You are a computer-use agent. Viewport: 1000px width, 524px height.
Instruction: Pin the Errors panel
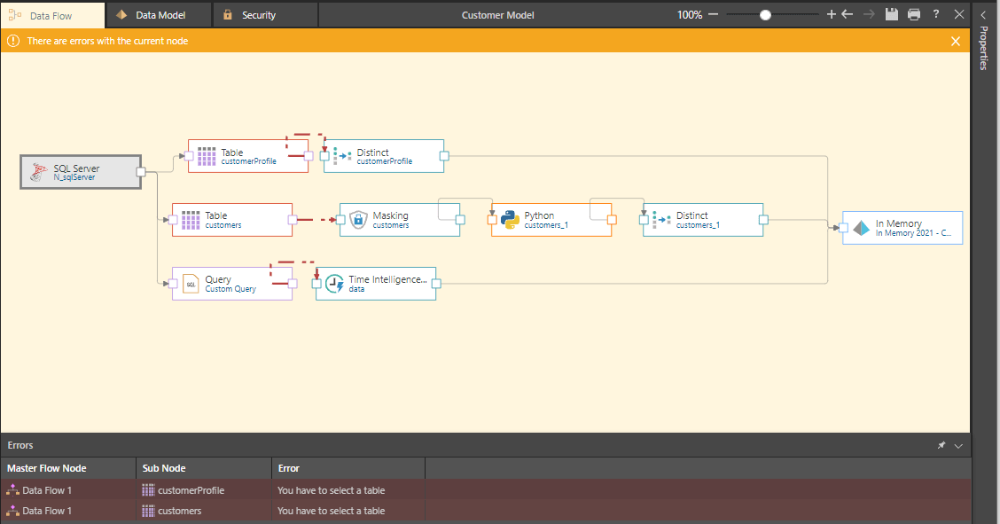coord(941,445)
